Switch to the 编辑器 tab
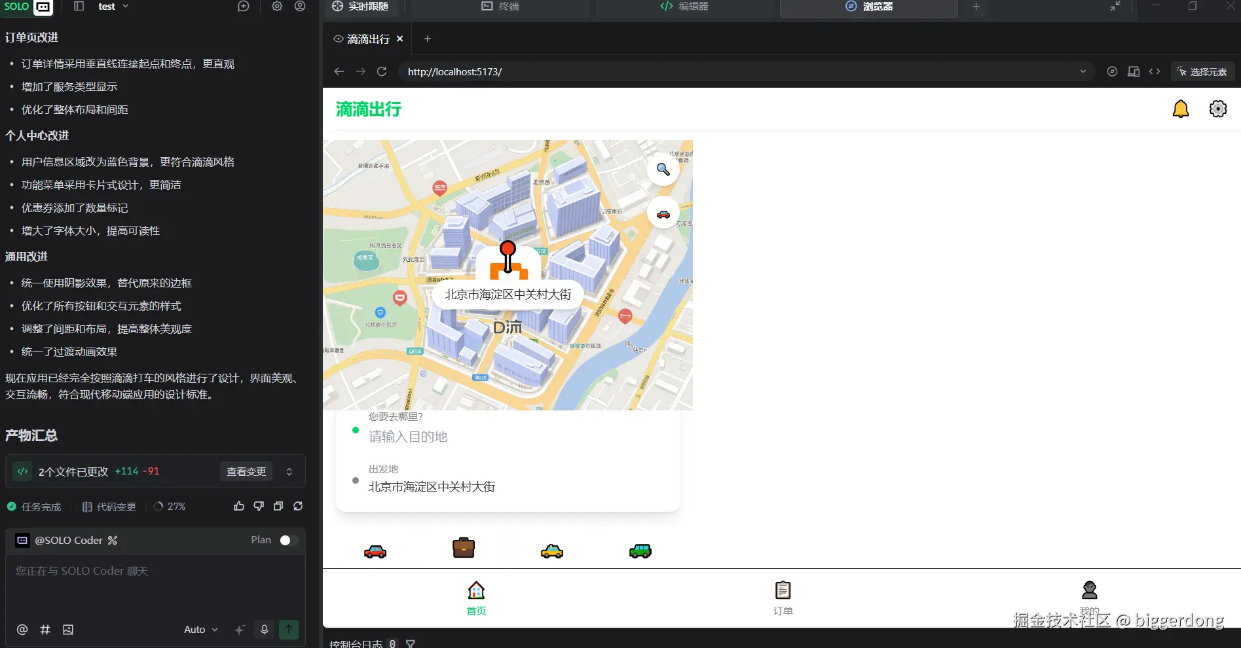The image size is (1241, 648). point(684,7)
